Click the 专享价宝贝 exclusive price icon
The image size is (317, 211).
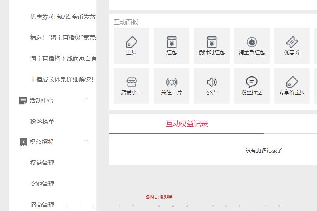pos(292,82)
